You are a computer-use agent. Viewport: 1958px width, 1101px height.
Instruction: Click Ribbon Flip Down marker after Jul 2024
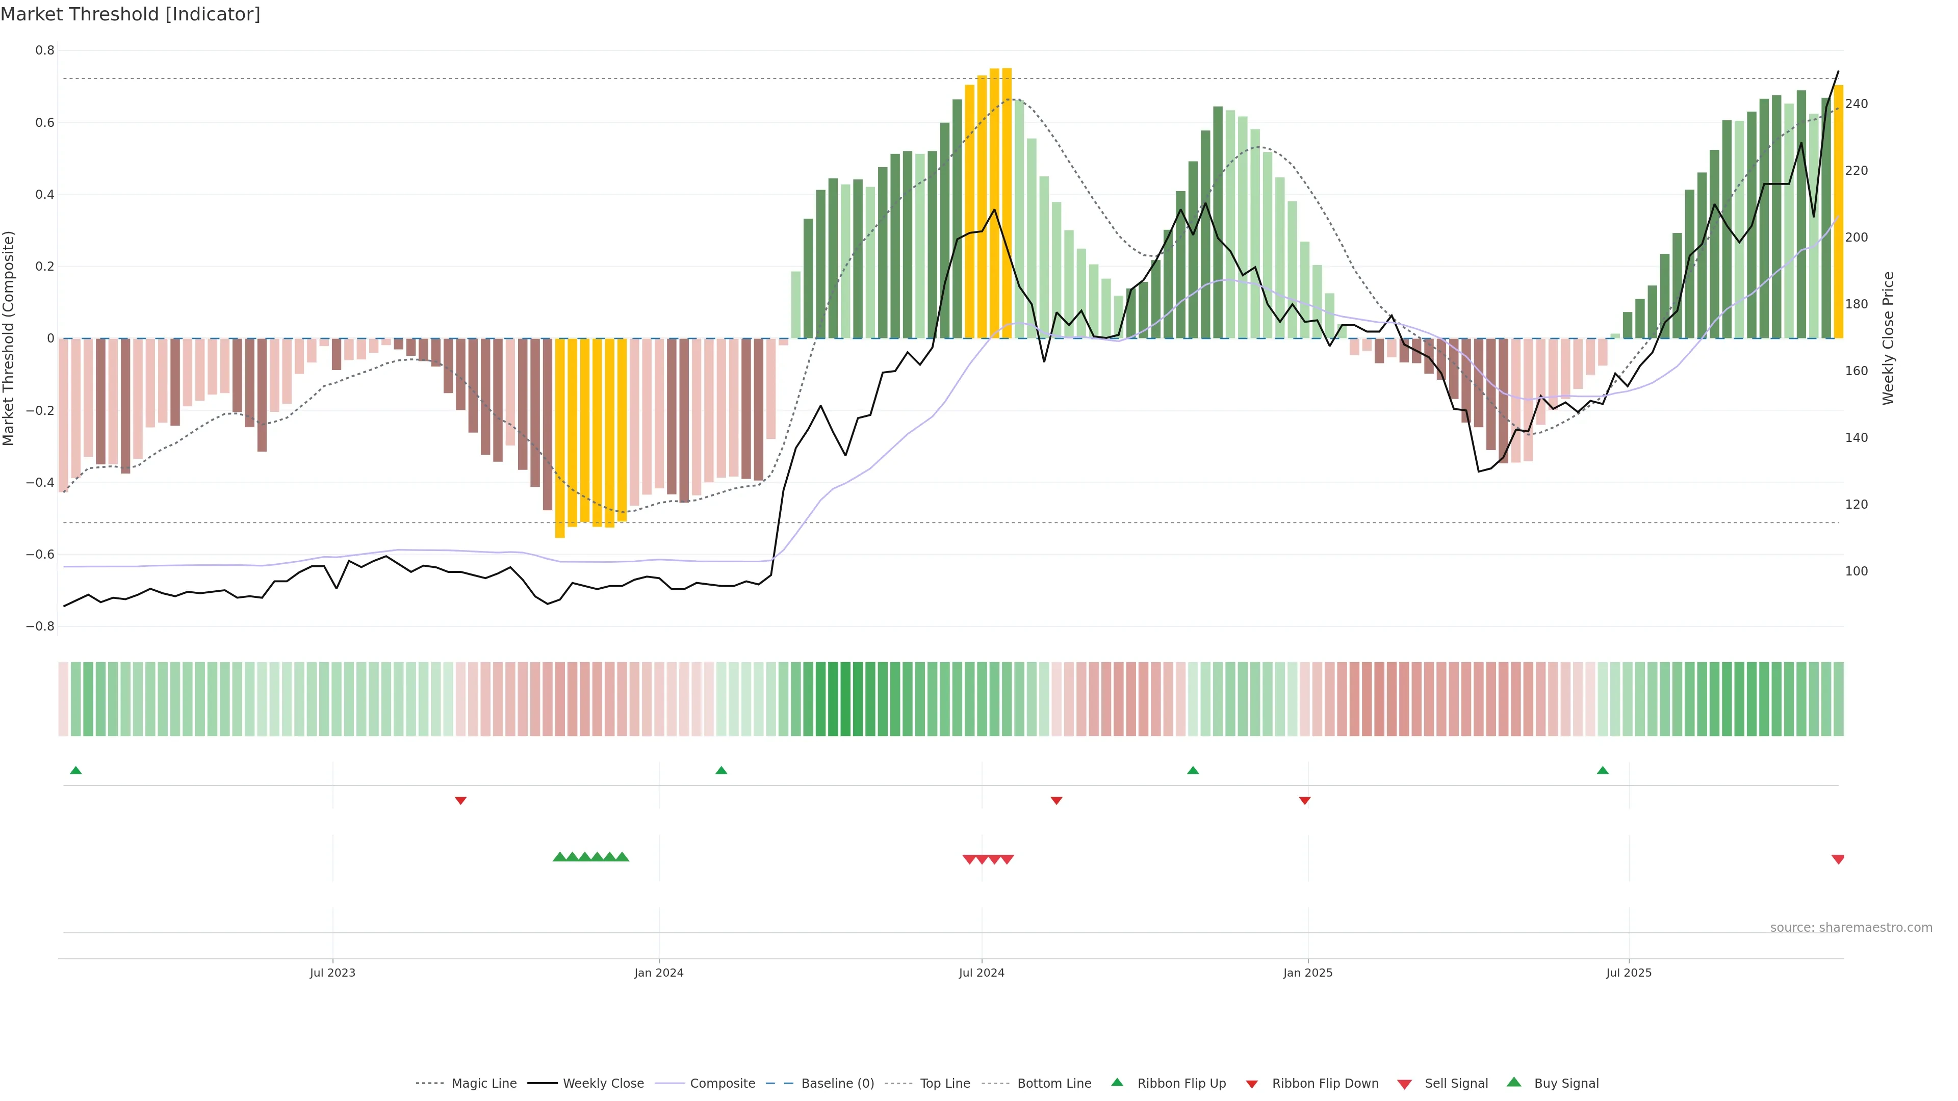(1057, 800)
